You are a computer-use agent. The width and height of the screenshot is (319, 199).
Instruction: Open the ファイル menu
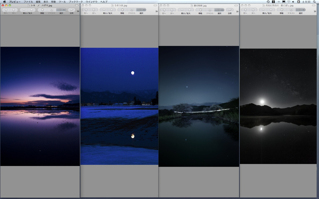(x=28, y=2)
